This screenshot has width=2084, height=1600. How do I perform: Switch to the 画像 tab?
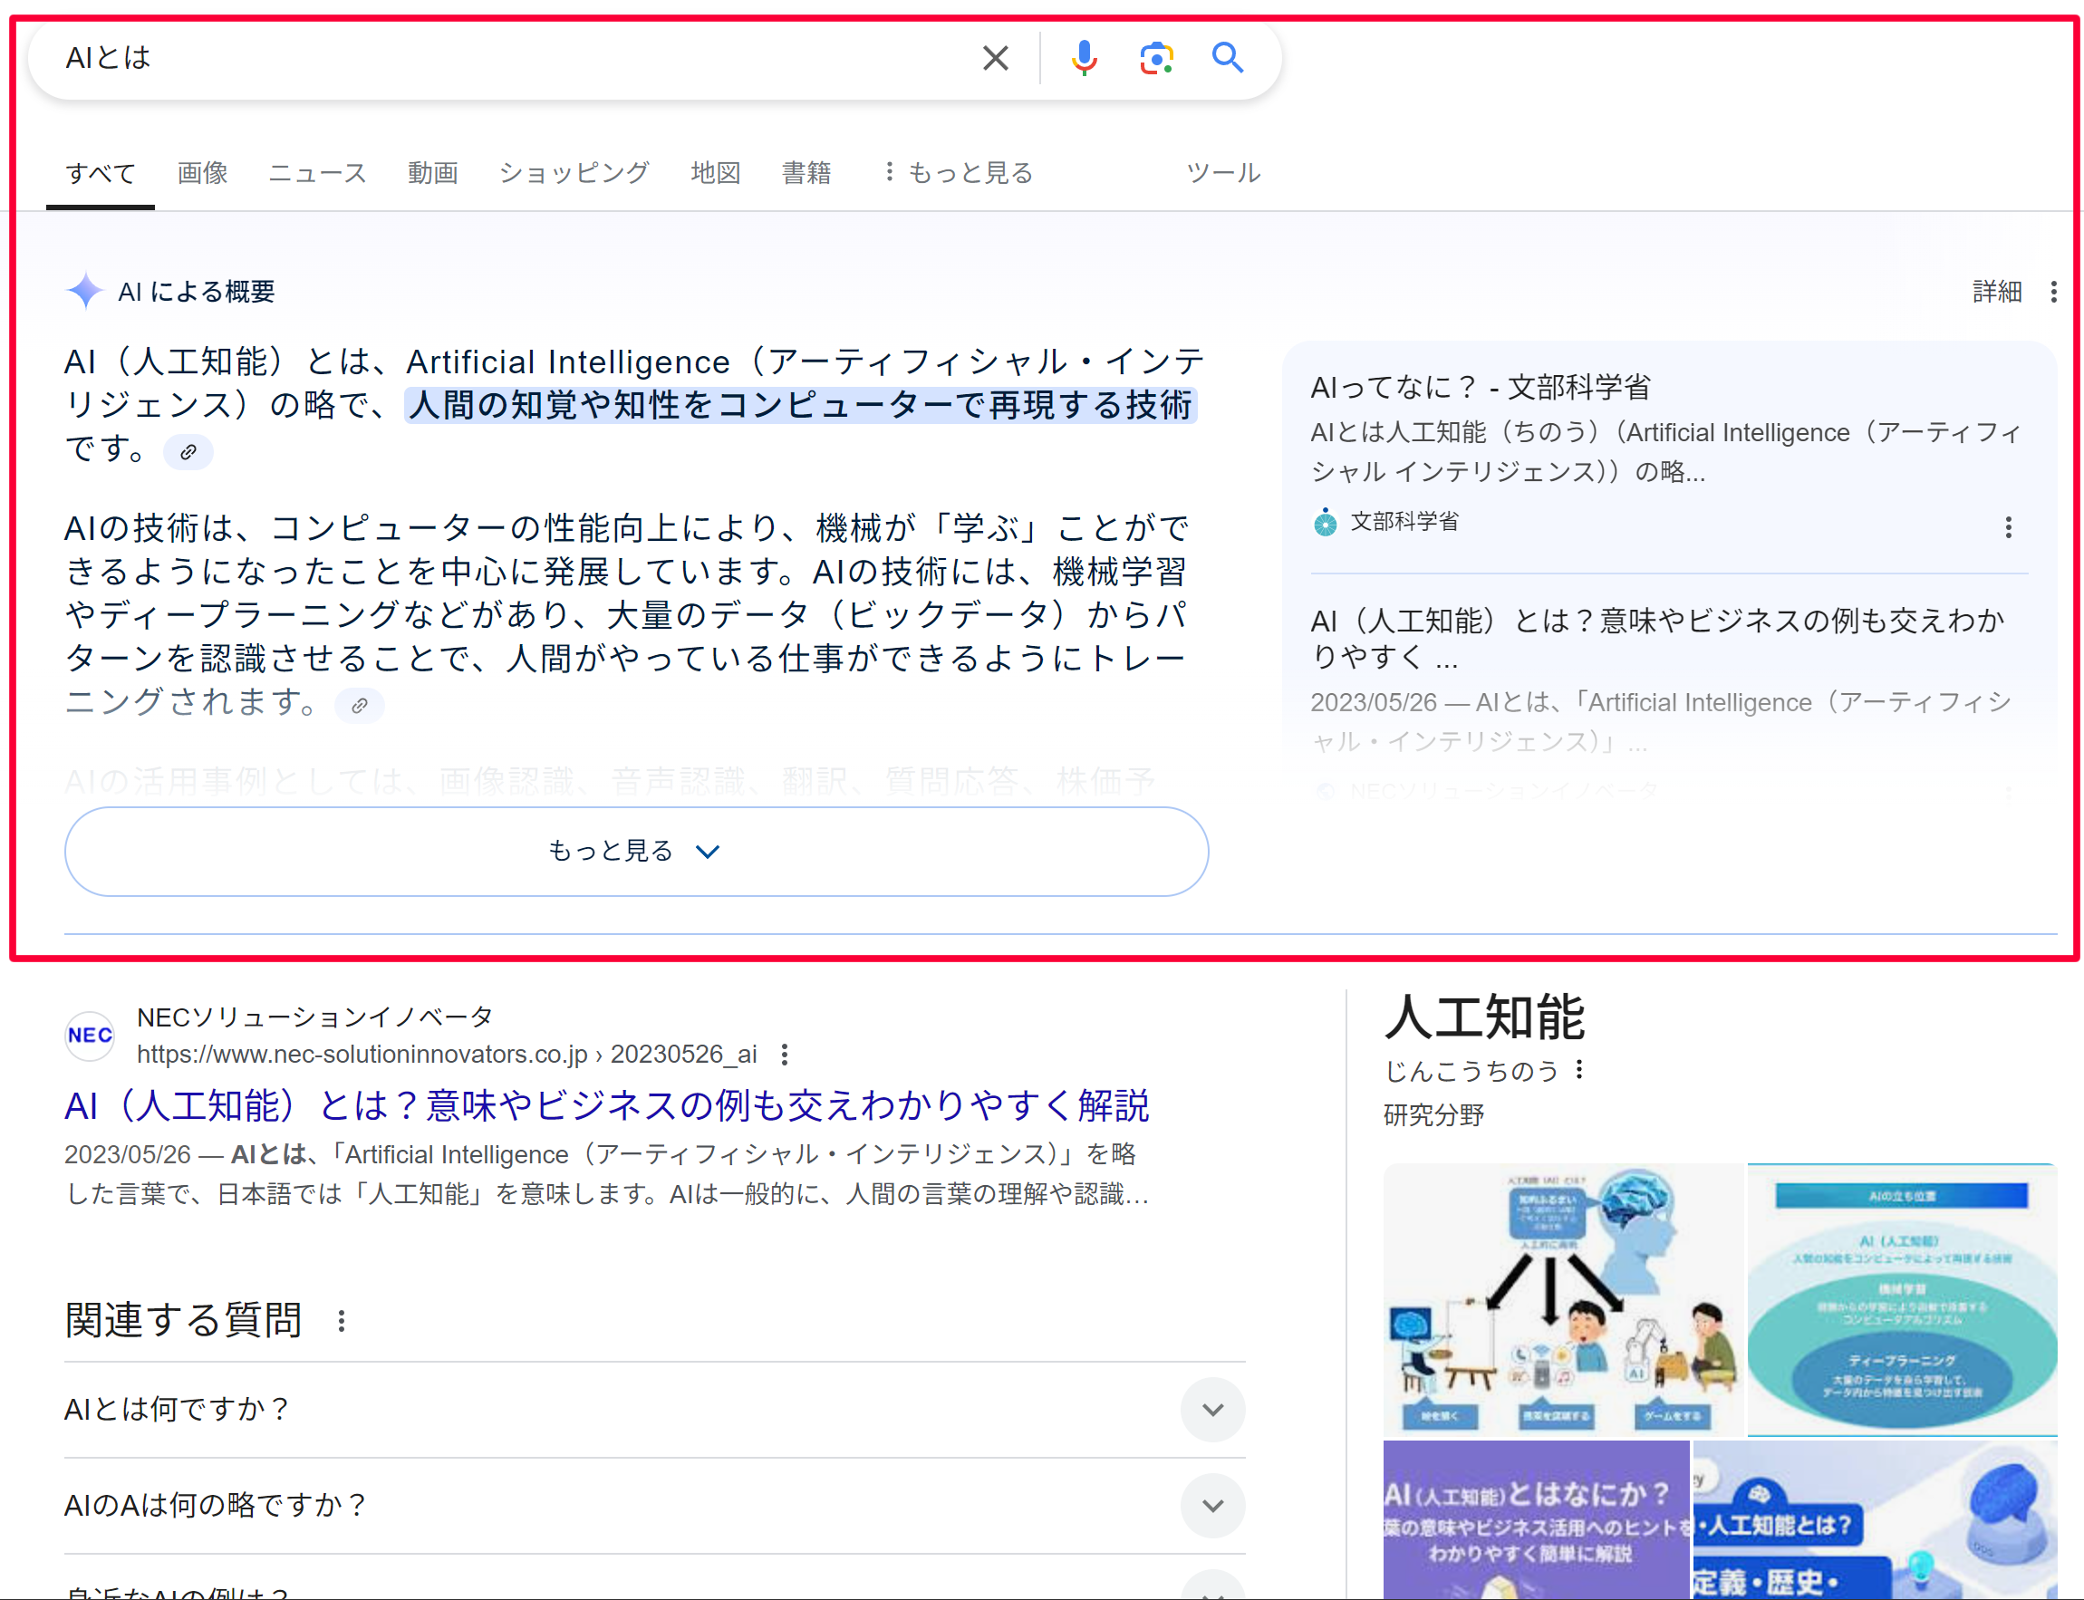click(x=201, y=172)
